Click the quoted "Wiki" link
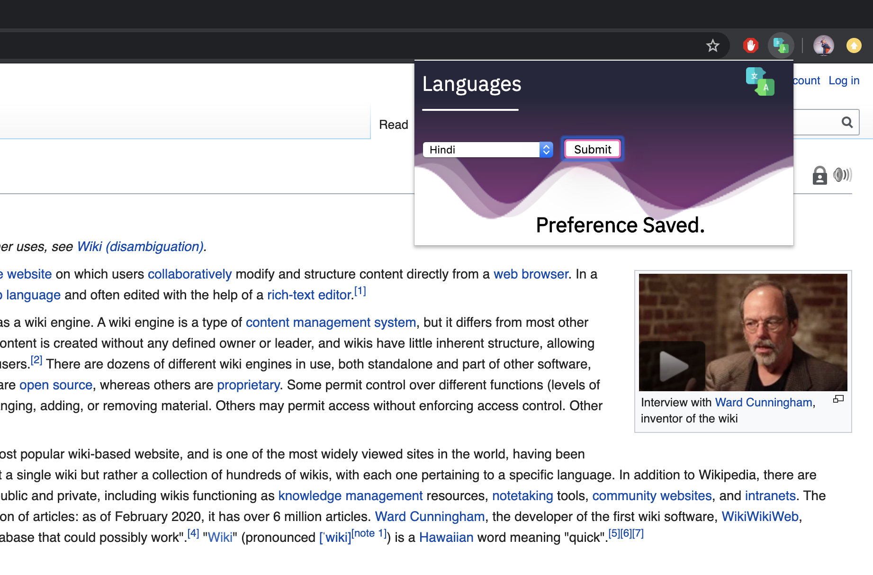 (x=220, y=538)
